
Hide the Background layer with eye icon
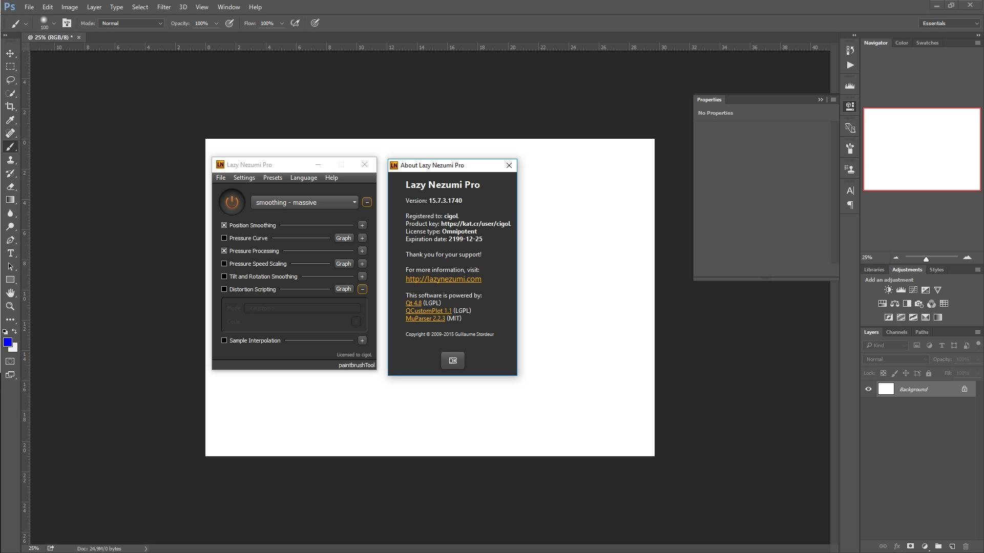coord(868,389)
